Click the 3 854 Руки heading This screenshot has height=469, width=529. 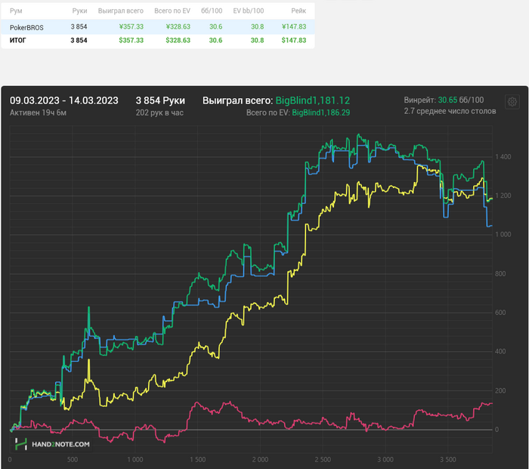click(x=160, y=100)
